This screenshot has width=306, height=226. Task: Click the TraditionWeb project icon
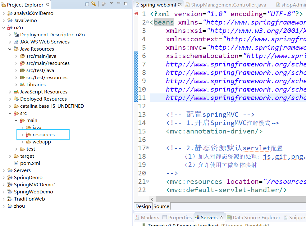[10, 199]
